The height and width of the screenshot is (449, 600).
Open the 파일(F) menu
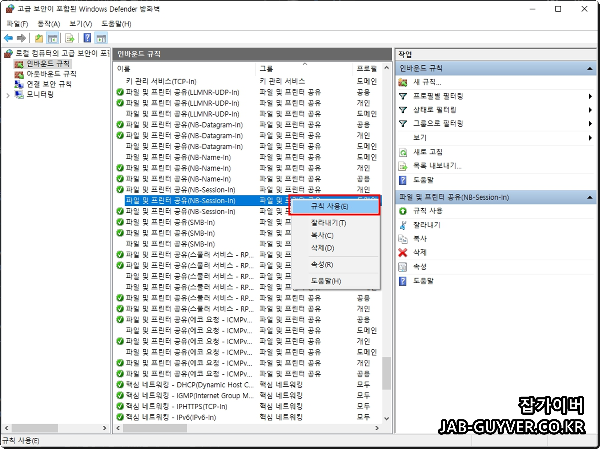[17, 24]
